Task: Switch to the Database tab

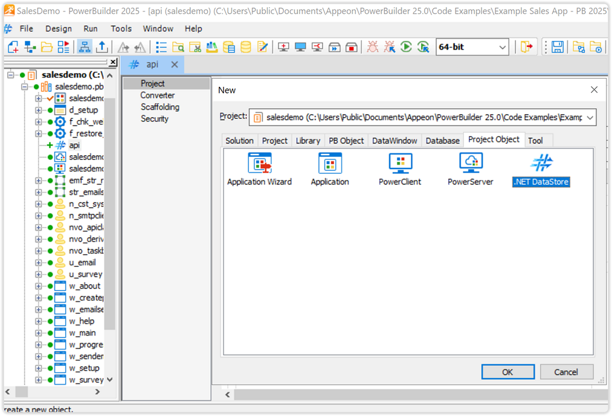Action: [x=442, y=141]
